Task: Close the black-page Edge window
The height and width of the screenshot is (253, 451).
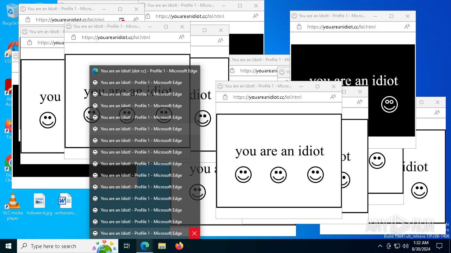Action: 408,16
